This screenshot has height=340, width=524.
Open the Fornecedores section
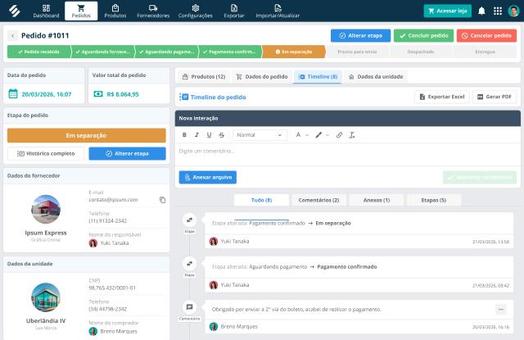[153, 11]
